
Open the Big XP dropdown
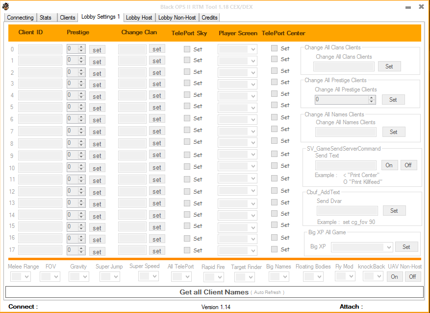pyautogui.click(x=362, y=247)
